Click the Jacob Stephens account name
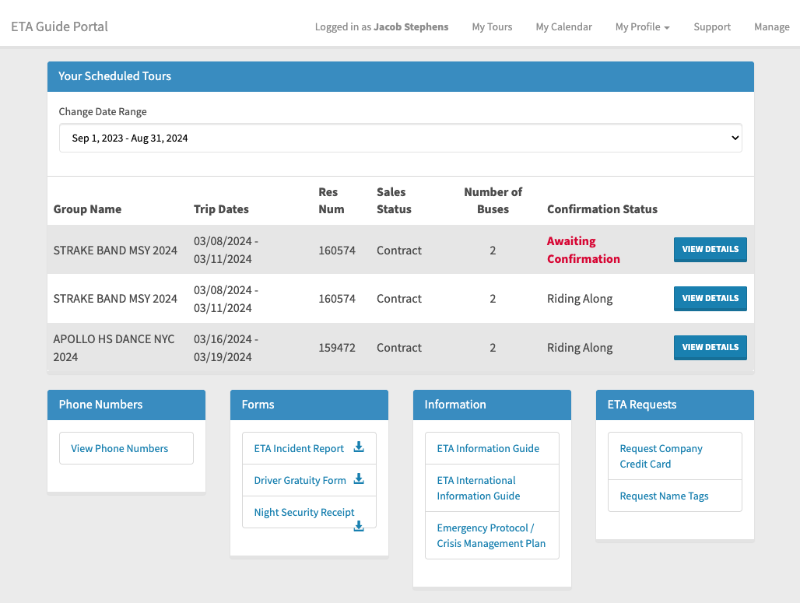Screen dimensions: 800x603 411,26
